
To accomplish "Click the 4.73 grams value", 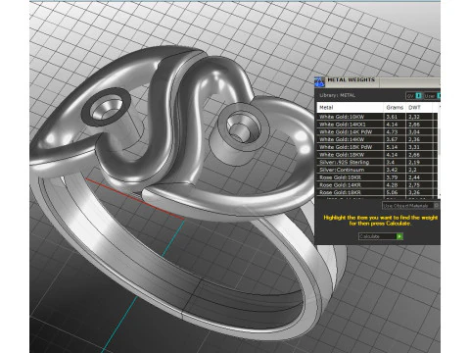I will (392, 131).
